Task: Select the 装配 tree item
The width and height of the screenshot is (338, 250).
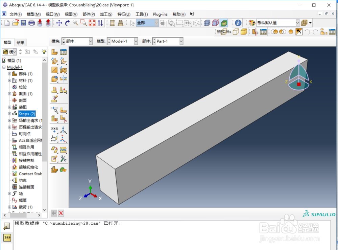Action: click(23, 107)
